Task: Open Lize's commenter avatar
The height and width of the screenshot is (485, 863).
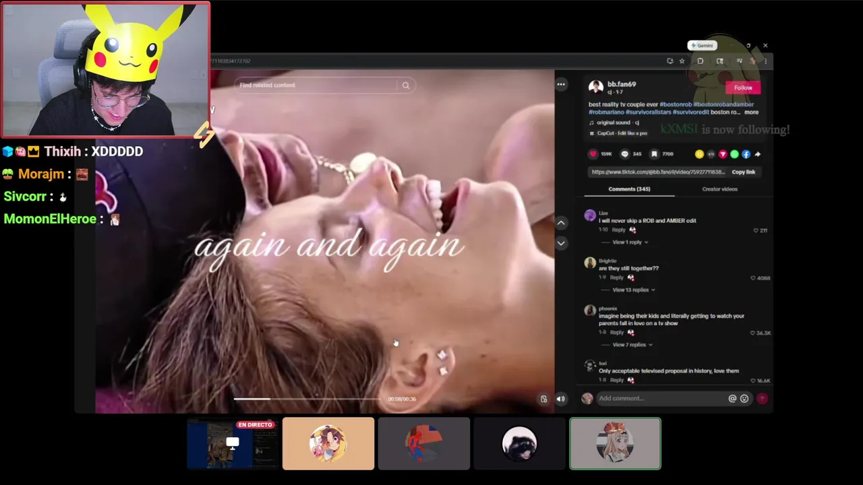Action: pyautogui.click(x=590, y=216)
